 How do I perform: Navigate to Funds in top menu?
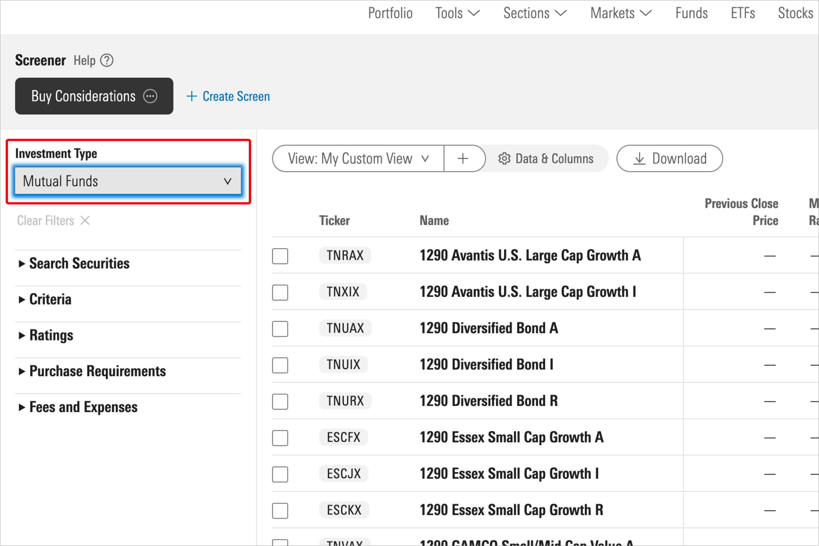[692, 13]
